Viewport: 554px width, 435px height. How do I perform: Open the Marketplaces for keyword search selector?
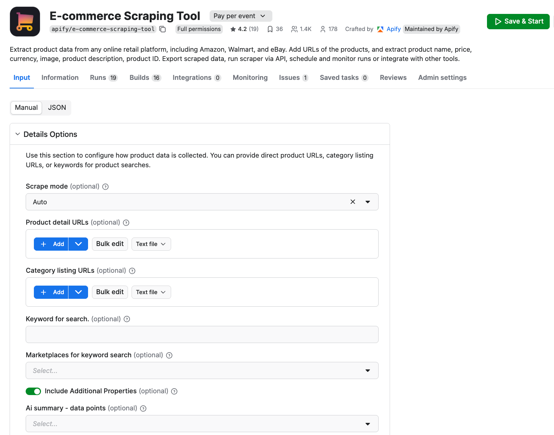202,370
